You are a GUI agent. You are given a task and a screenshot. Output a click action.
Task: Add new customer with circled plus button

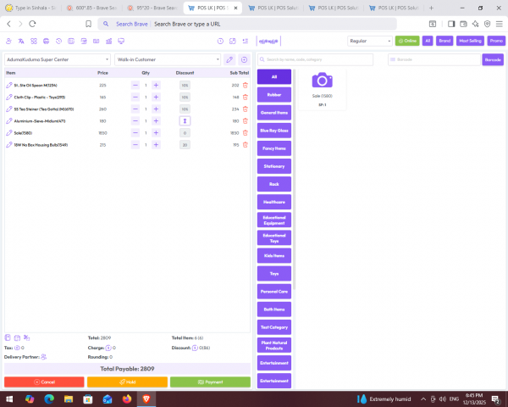[x=245, y=59]
